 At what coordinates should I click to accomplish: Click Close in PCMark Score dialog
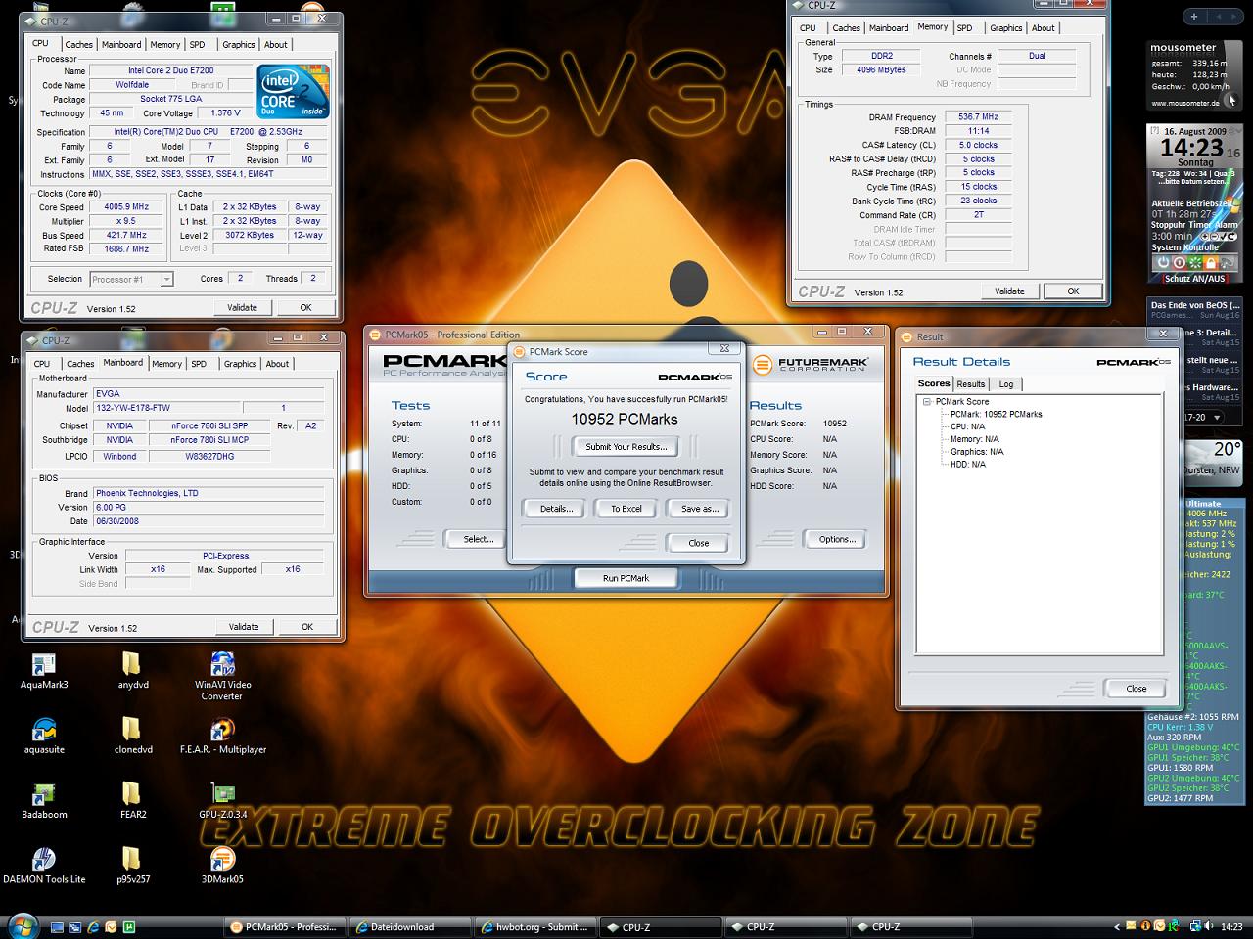point(699,543)
